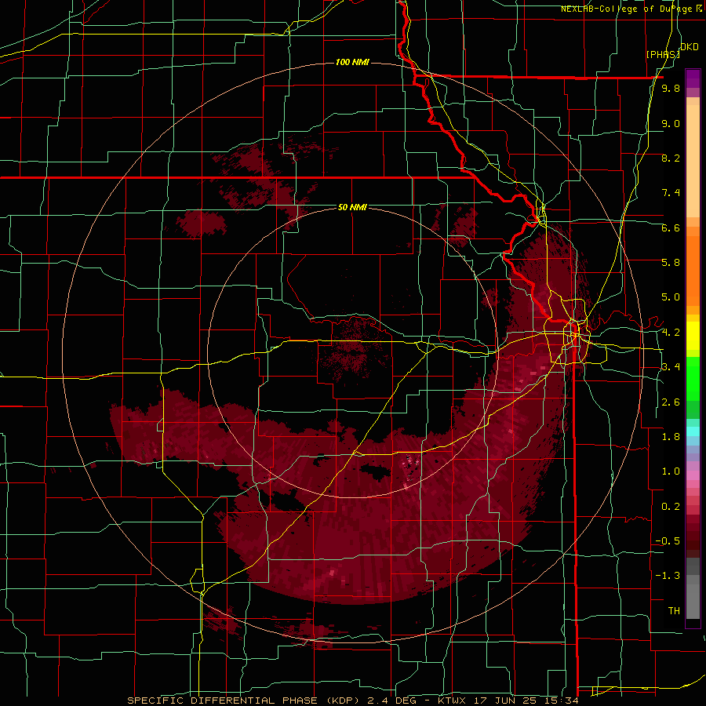Image resolution: width=706 pixels, height=706 pixels.
Task: Click the peach segment of the color bar
Action: (x=693, y=162)
